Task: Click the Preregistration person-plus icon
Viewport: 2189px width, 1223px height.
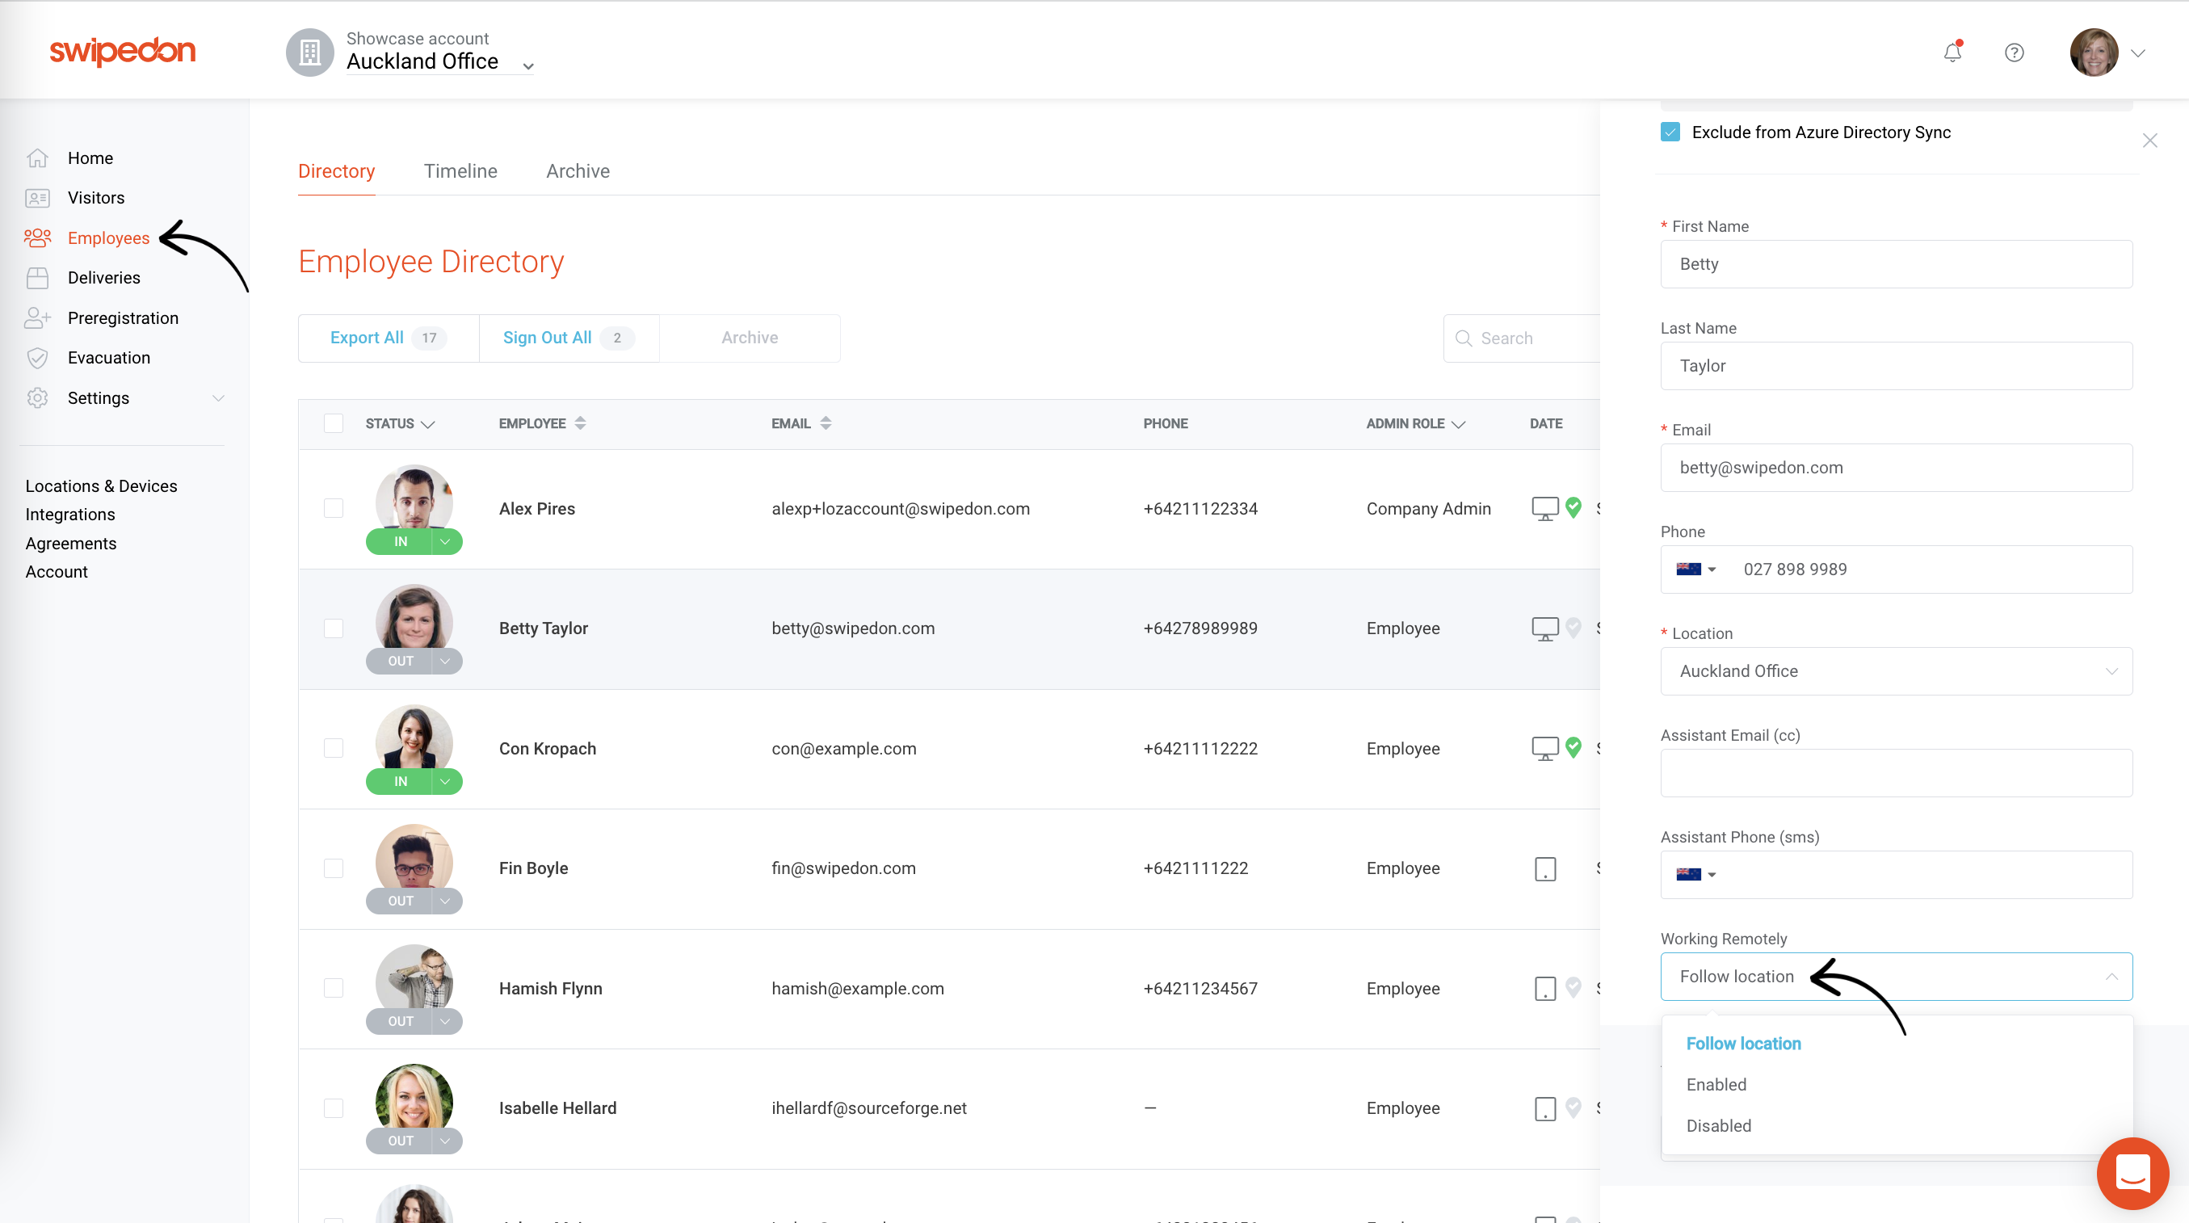Action: tap(37, 317)
